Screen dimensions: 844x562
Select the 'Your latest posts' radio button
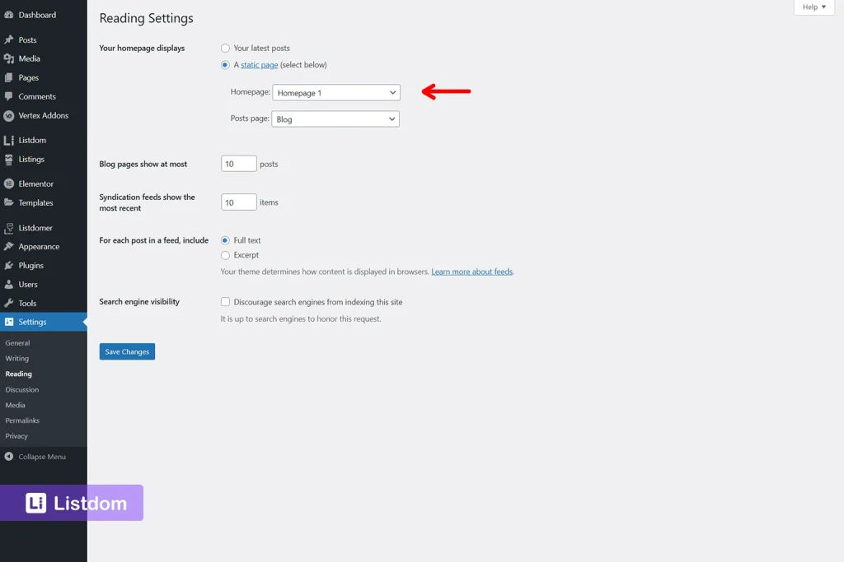tap(224, 48)
